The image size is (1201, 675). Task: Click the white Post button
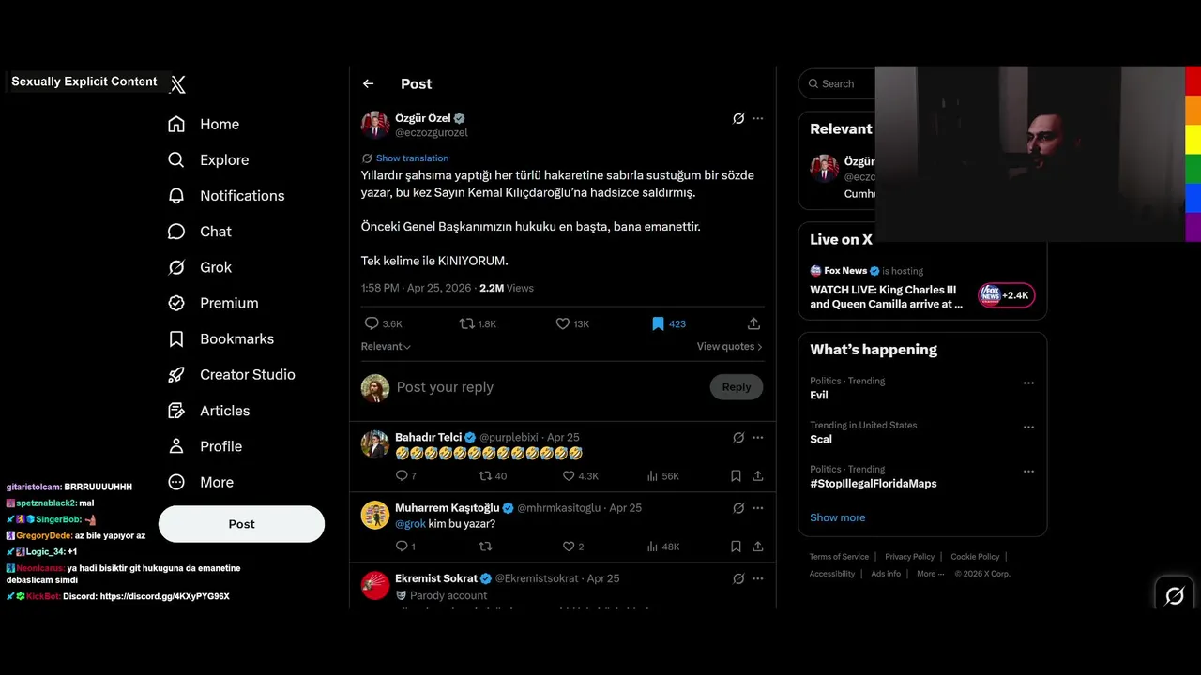tap(241, 524)
